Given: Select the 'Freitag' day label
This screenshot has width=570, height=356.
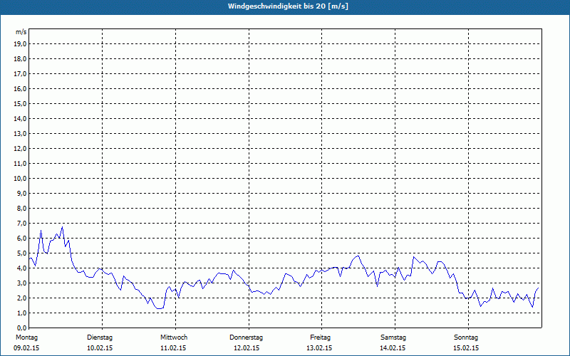Looking at the screenshot, I should [320, 337].
